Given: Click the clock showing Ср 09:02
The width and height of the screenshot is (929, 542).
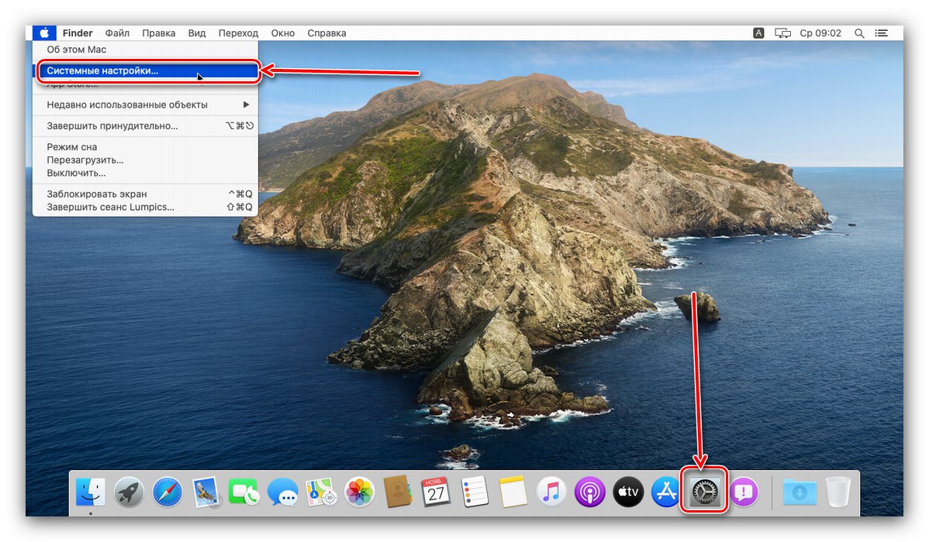Looking at the screenshot, I should tap(820, 33).
